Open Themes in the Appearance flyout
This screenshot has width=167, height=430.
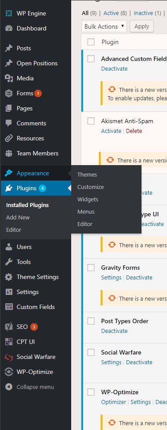[87, 175]
